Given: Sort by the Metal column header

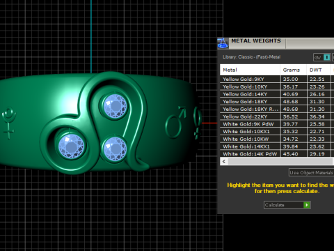Looking at the screenshot, I should [x=250, y=70].
